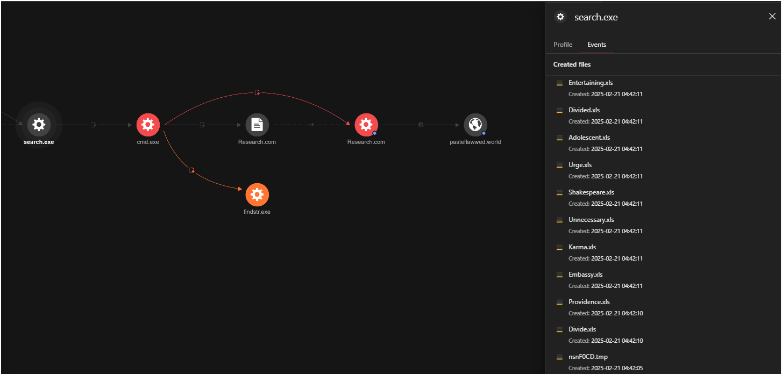Click created timestamp under nsnF0CD.tmp
This screenshot has height=375, width=782.
[x=606, y=369]
